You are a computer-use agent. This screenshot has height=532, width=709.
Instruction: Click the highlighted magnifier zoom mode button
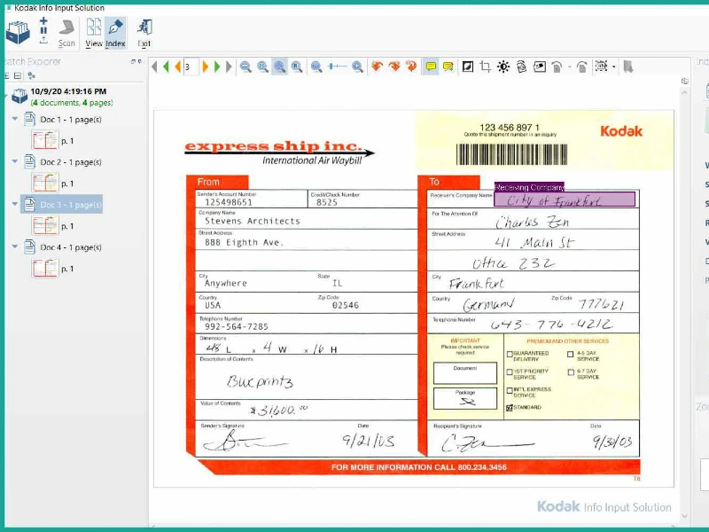[x=280, y=67]
